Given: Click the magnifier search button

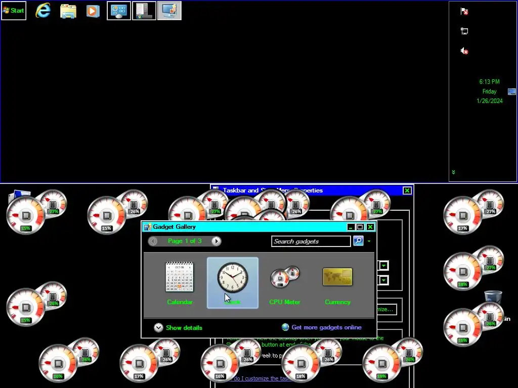Looking at the screenshot, I should [x=359, y=241].
